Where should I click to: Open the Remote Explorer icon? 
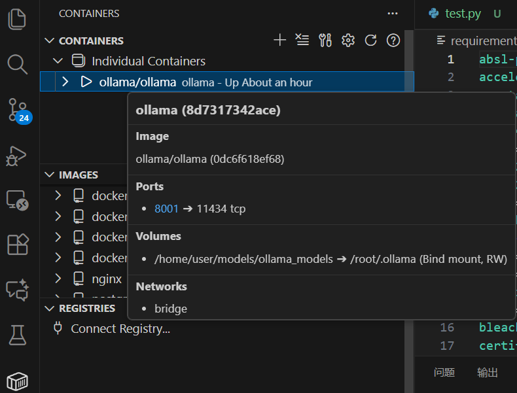18,200
